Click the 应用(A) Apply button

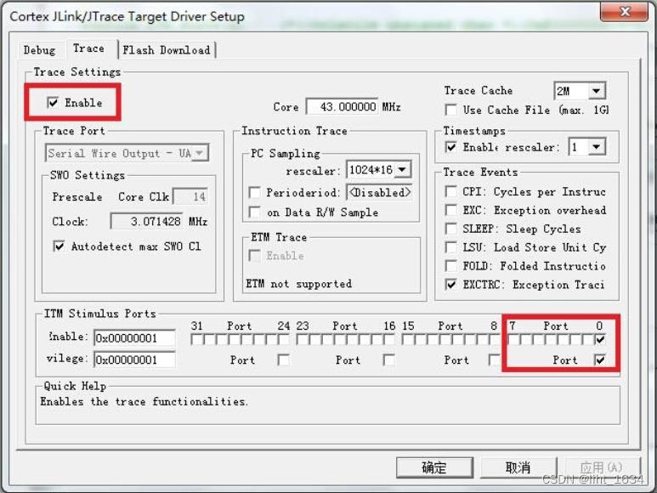point(601,467)
